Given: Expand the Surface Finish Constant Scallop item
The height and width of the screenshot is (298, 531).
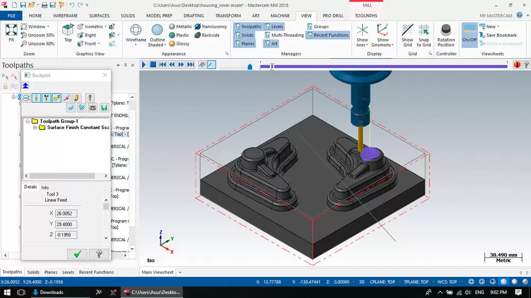Looking at the screenshot, I should click(35, 128).
